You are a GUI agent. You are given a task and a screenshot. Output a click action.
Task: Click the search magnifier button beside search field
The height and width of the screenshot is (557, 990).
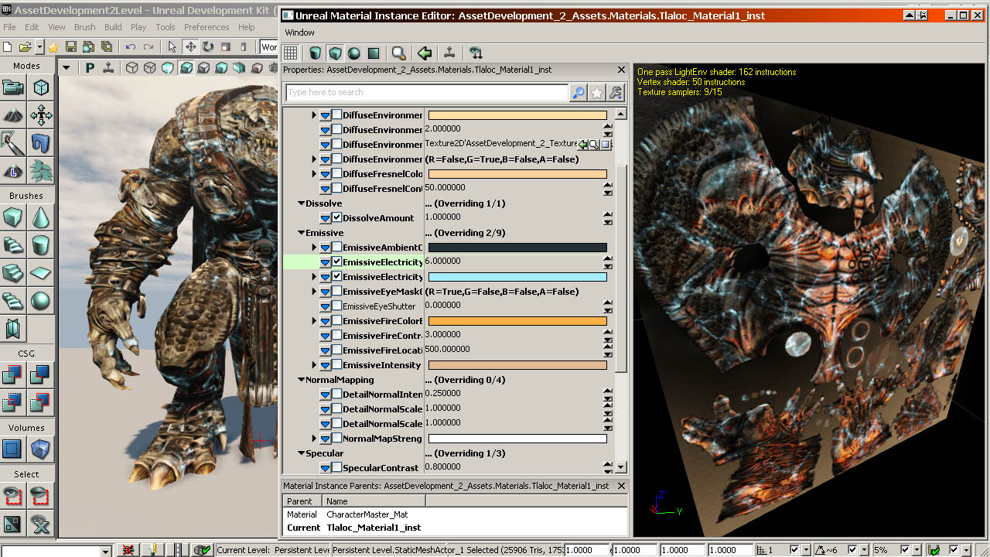[578, 93]
